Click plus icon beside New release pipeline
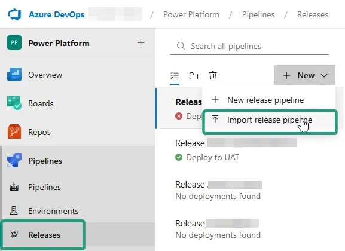Viewport: 345px width, 251px height. coord(215,99)
